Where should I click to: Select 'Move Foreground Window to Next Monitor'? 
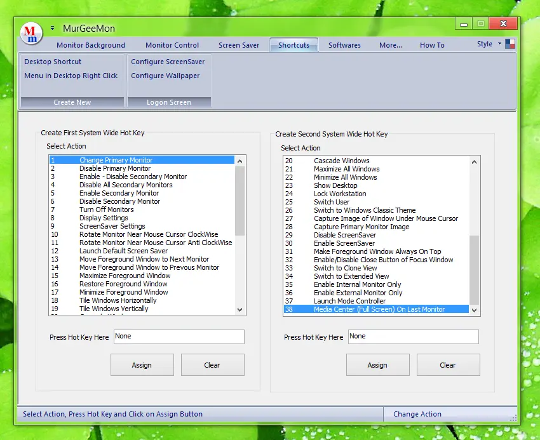[142, 259]
